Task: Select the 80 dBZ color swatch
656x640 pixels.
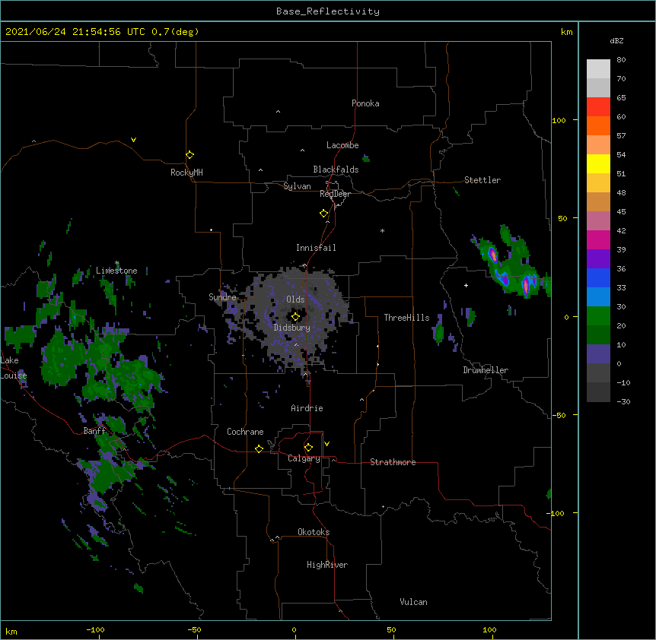Action: click(598, 69)
